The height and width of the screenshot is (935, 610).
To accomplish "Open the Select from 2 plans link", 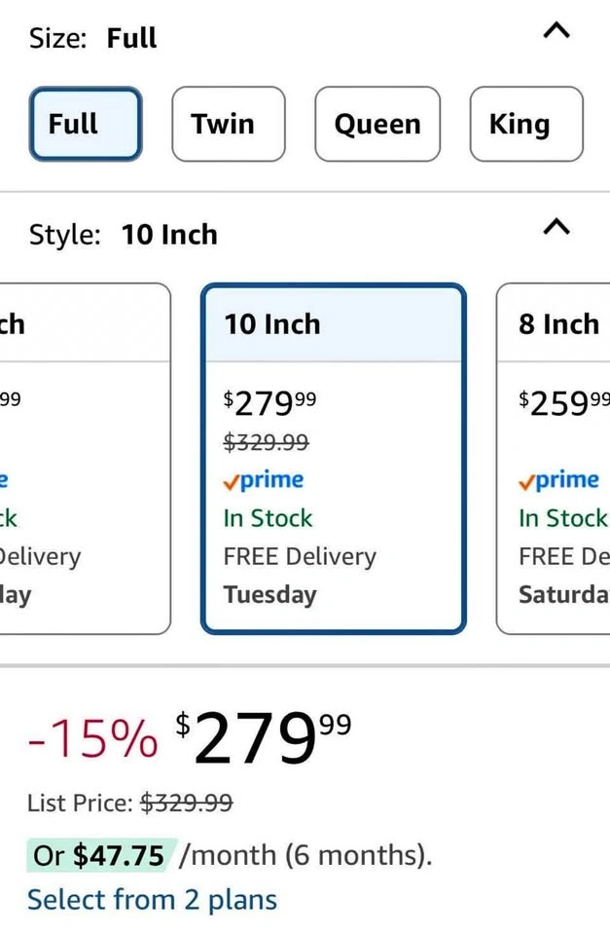I will [152, 899].
